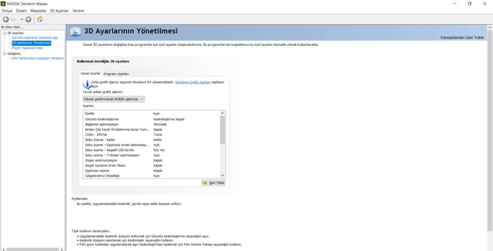This screenshot has height=251, width=493.
Task: Open the Masaüstü menu
Action: pos(38,10)
